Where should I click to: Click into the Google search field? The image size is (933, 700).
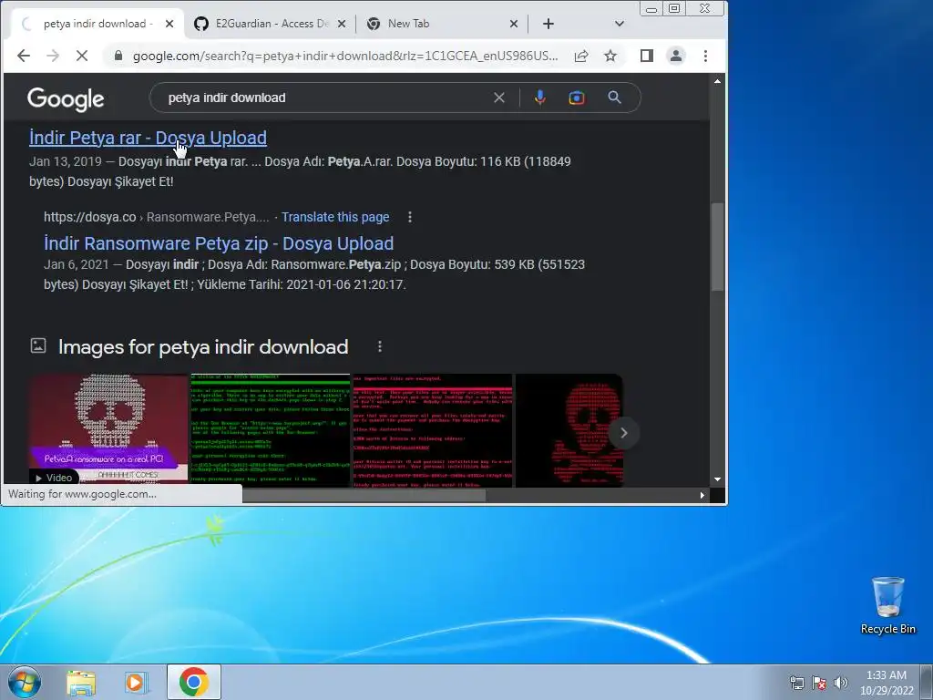coord(327,98)
